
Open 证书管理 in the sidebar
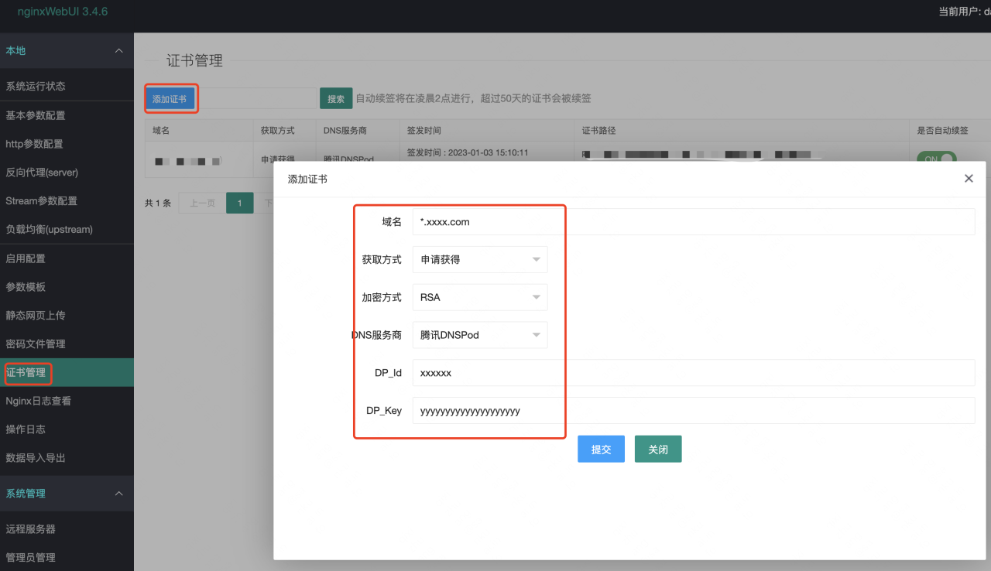pyautogui.click(x=26, y=373)
